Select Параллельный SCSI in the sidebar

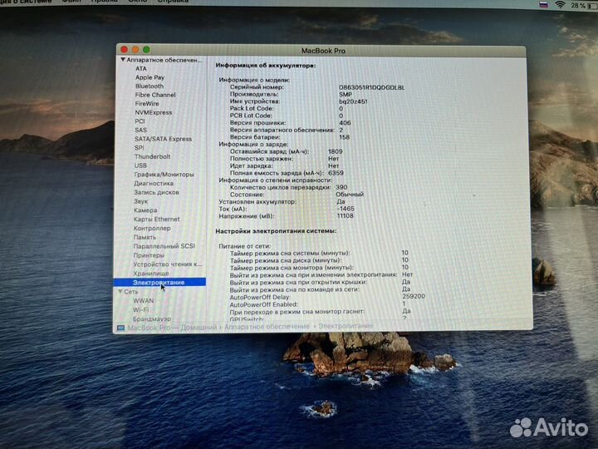tap(164, 246)
